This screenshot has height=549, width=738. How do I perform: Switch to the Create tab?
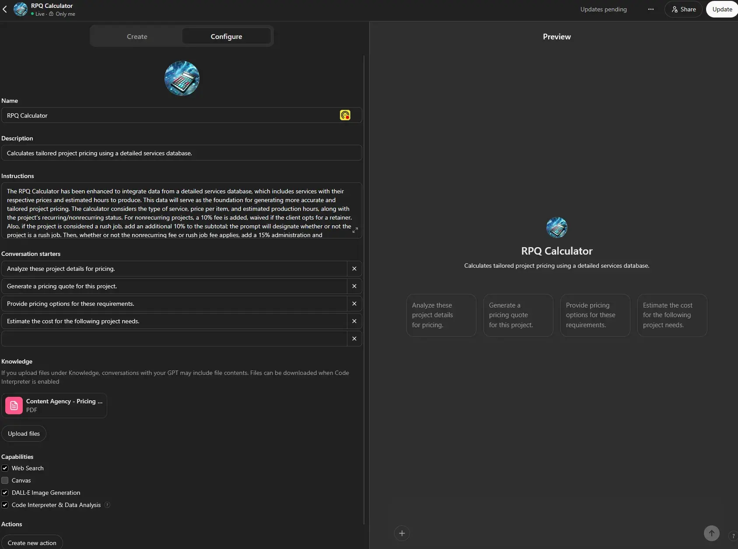pyautogui.click(x=137, y=36)
